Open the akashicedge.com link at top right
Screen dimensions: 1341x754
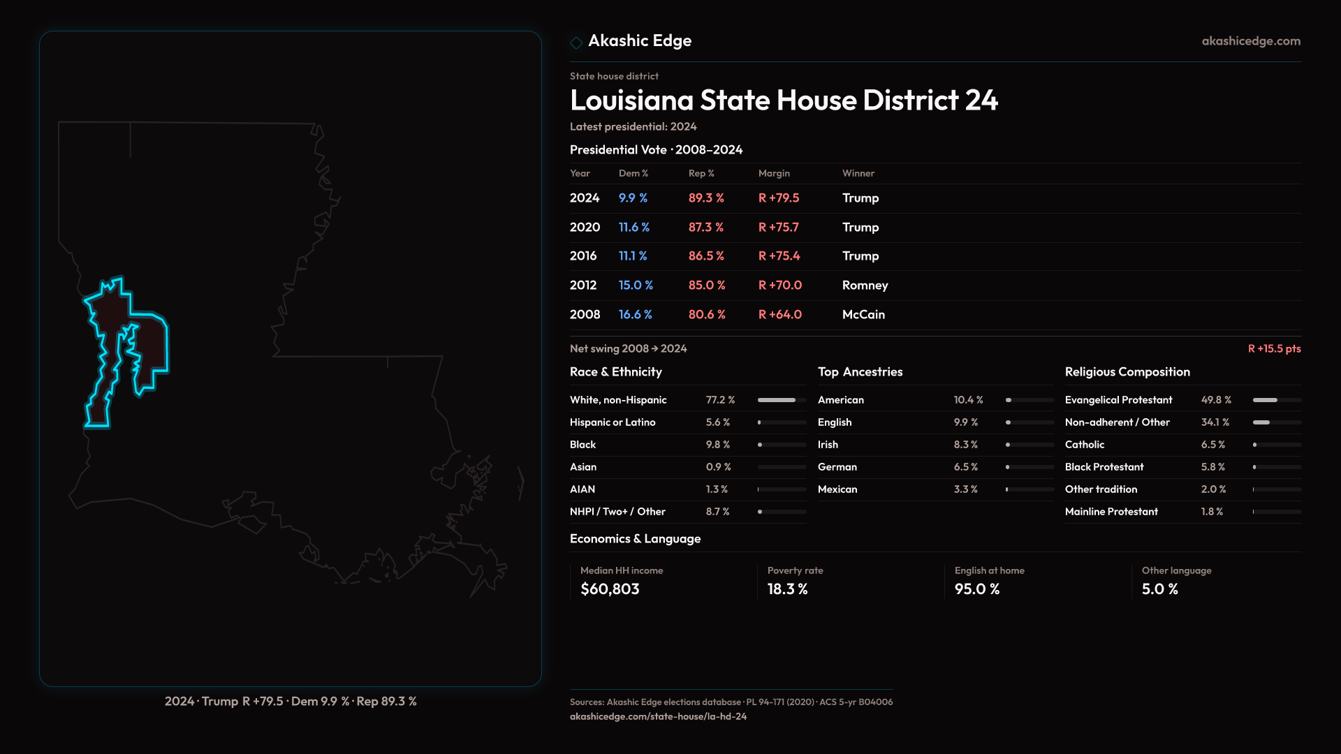point(1251,41)
